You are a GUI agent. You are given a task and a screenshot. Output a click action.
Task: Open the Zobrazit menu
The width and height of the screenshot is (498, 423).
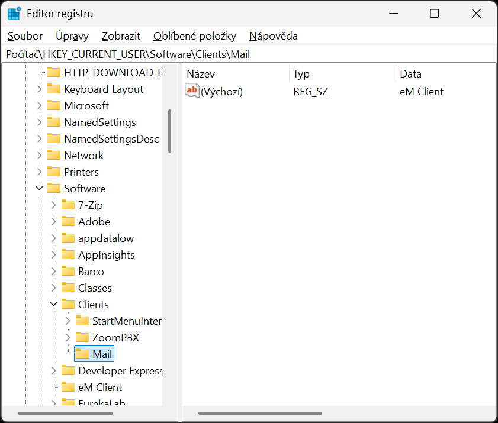click(121, 36)
